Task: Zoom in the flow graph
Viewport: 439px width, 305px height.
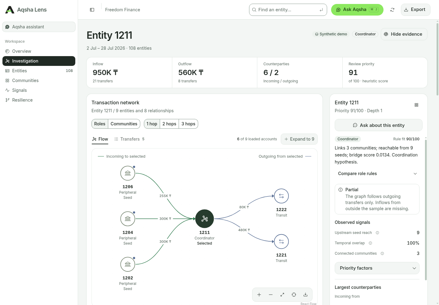Action: pyautogui.click(x=259, y=295)
